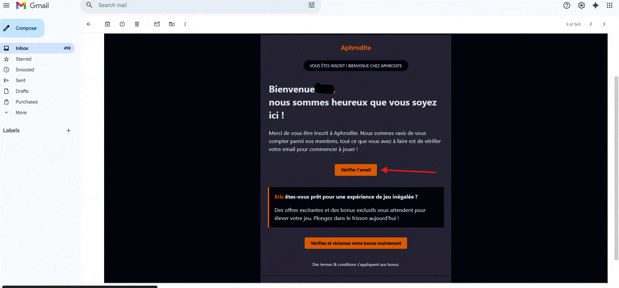Delete this email with trash icon
The width and height of the screenshot is (619, 288).
pos(137,24)
